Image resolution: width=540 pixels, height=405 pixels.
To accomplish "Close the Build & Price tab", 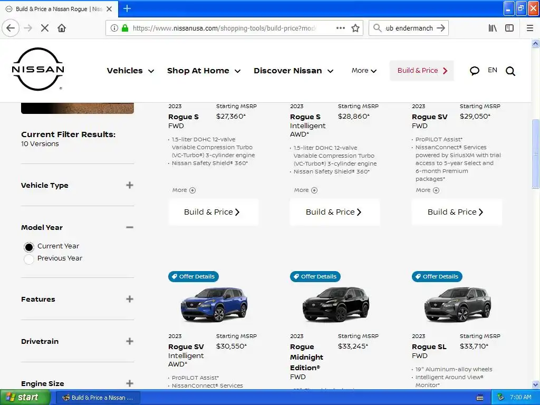I will (x=109, y=9).
